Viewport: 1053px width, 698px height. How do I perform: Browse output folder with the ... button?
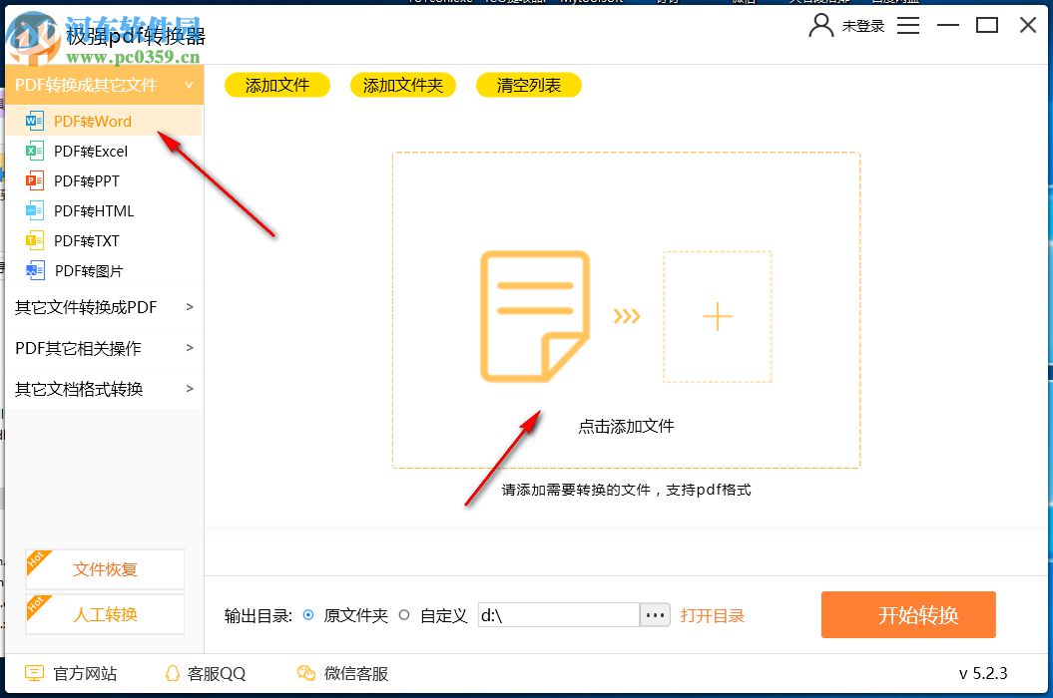[x=655, y=615]
